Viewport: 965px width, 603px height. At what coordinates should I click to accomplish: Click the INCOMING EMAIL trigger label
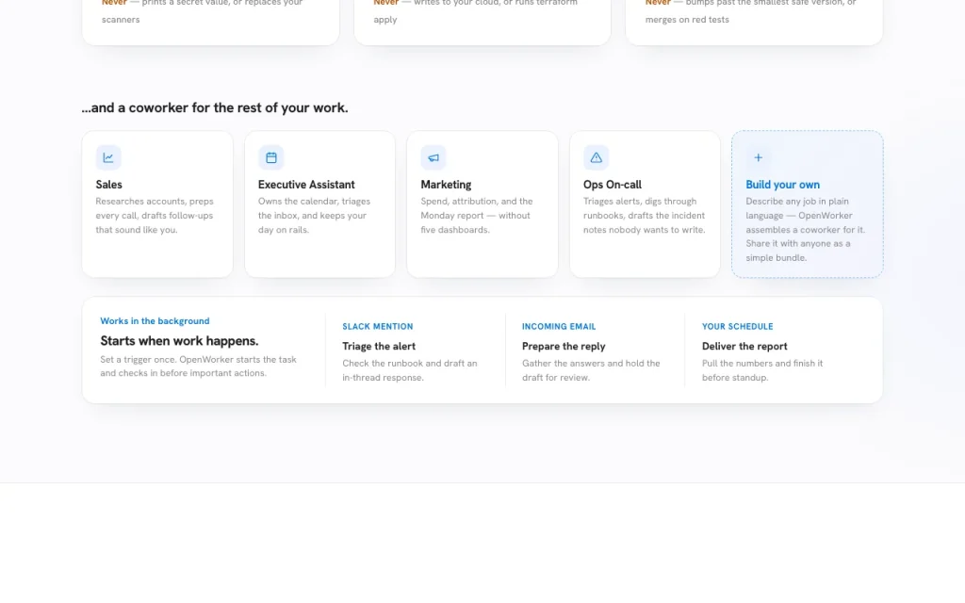pos(559,327)
